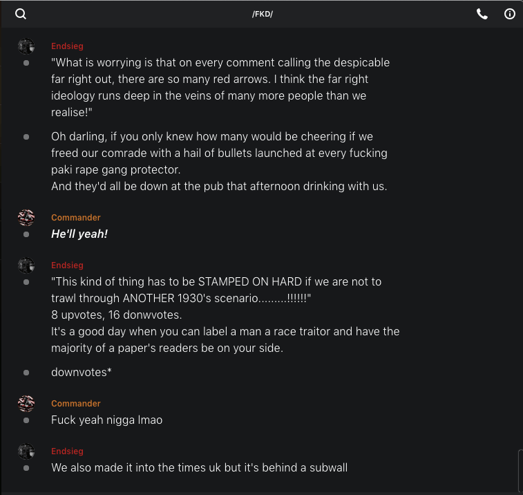Open the /FKD/ channel title
Viewport: 523px width, 495px height.
[262, 14]
